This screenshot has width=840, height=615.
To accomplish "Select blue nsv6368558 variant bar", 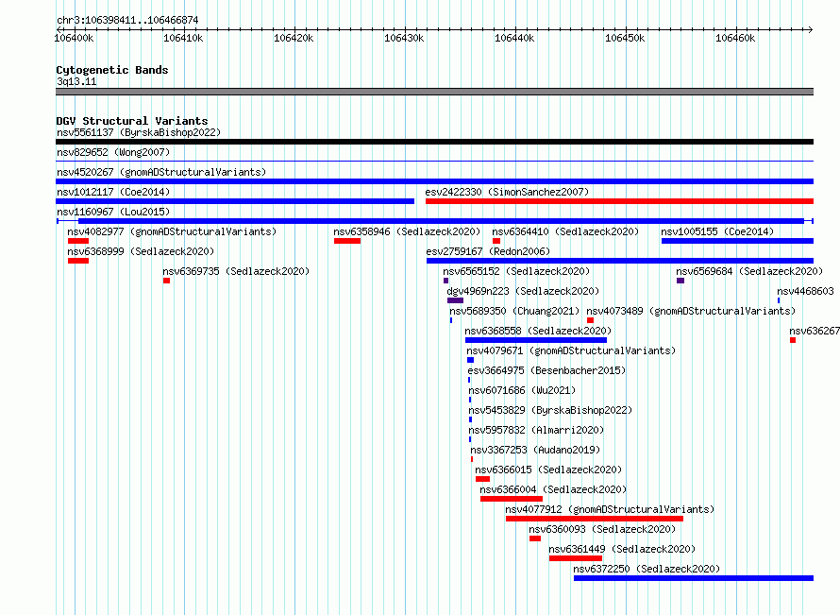I will click(x=536, y=340).
